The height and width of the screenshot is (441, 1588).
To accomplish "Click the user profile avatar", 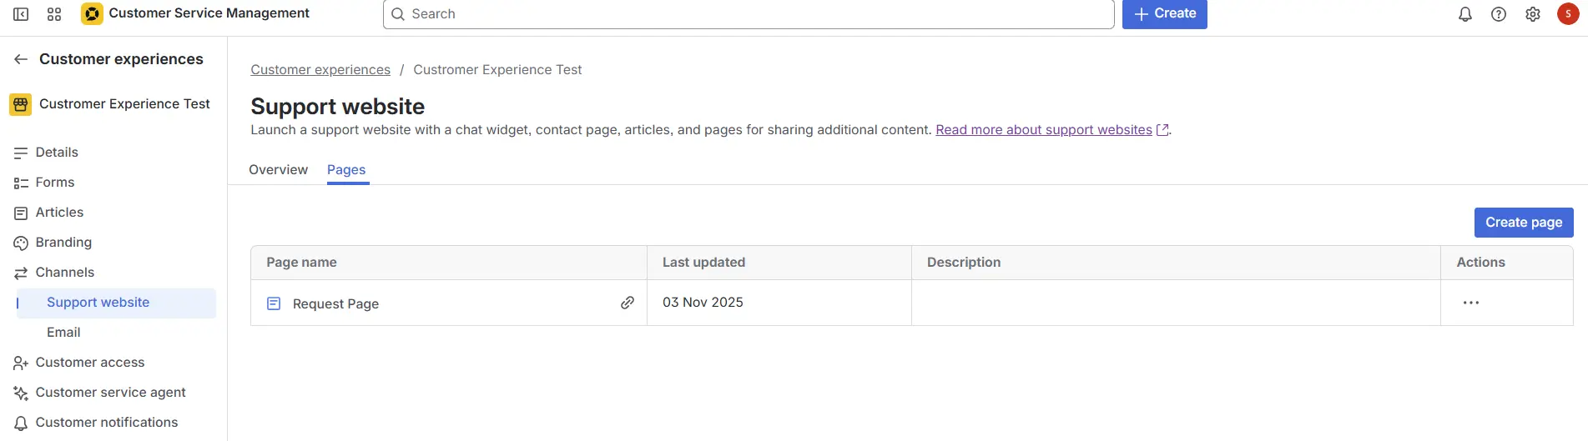I will point(1567,14).
